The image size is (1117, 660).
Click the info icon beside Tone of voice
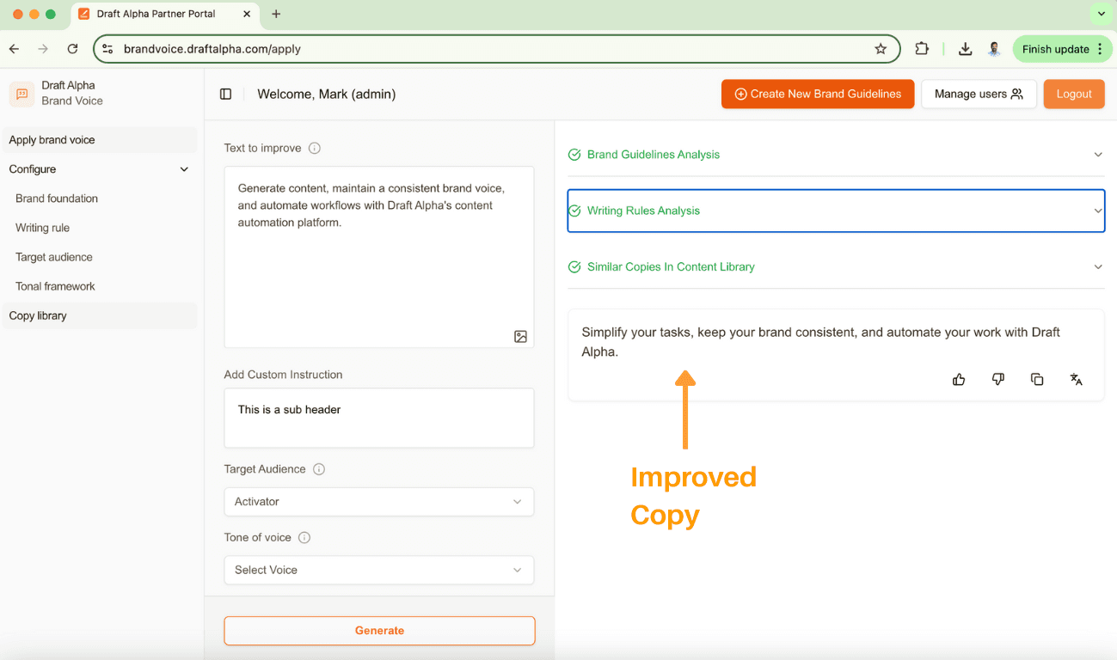click(304, 537)
